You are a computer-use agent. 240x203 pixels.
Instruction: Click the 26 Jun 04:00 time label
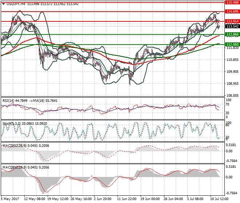click(x=173, y=199)
